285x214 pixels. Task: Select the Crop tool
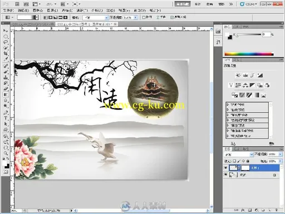click(6, 54)
